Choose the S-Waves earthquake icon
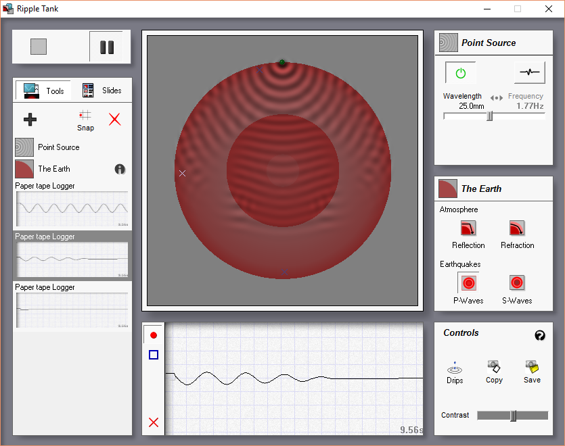 517,282
